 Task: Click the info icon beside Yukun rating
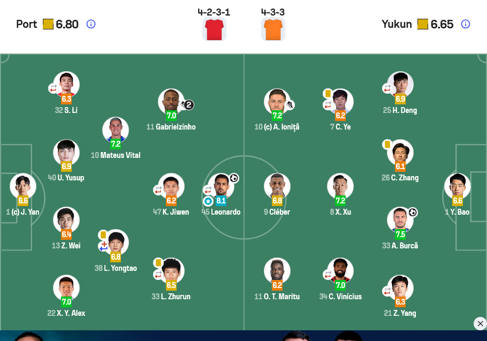466,24
